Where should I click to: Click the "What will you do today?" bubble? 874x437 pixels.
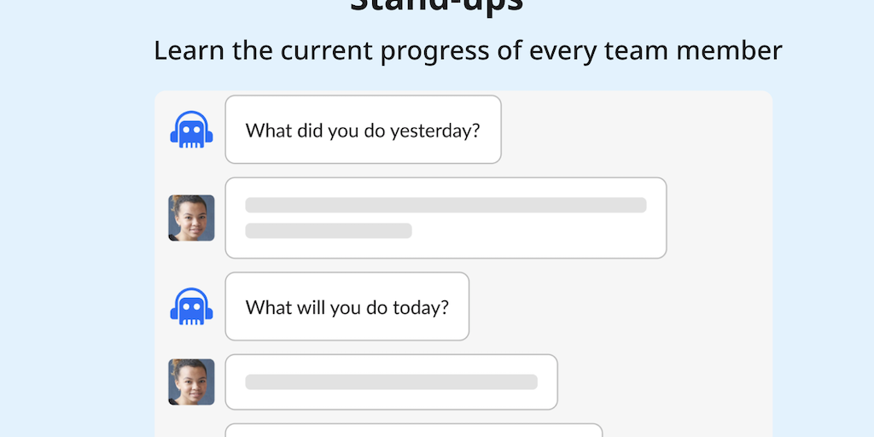tap(347, 306)
